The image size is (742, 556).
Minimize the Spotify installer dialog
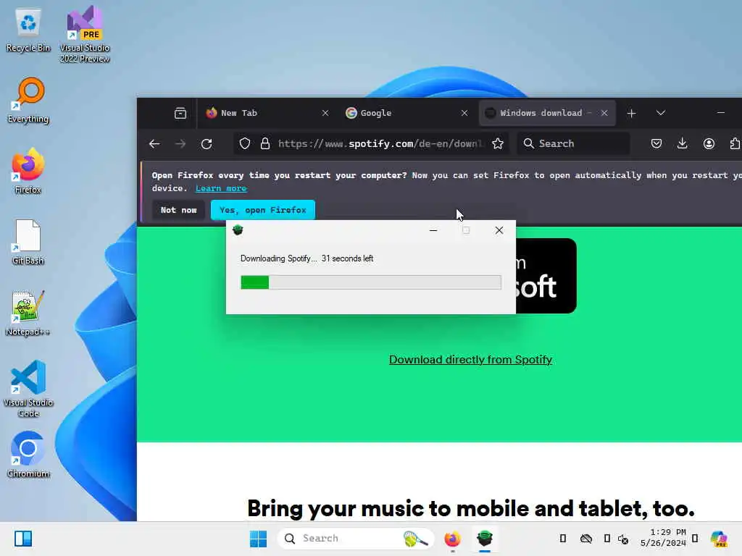433,230
